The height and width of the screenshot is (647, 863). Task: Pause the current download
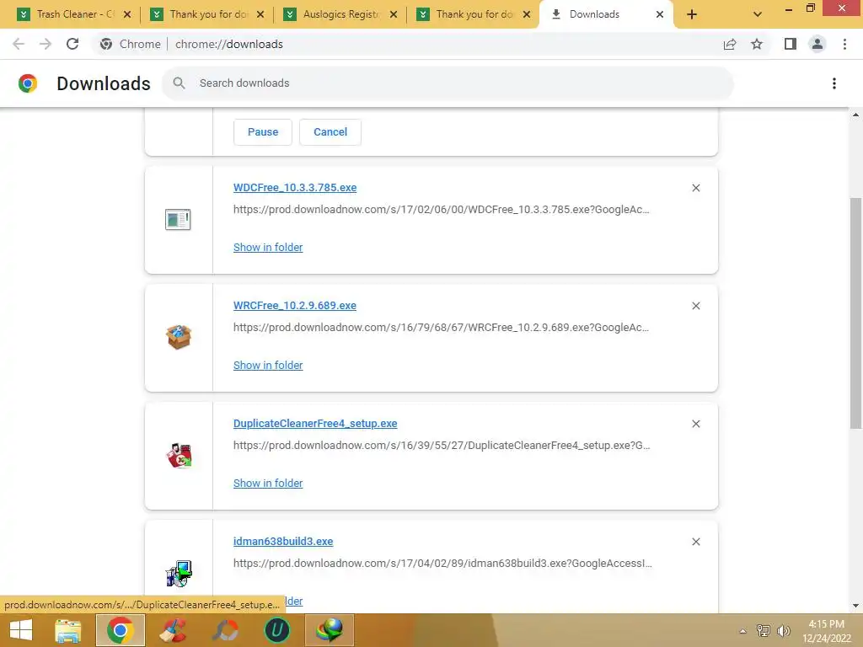[x=263, y=132]
